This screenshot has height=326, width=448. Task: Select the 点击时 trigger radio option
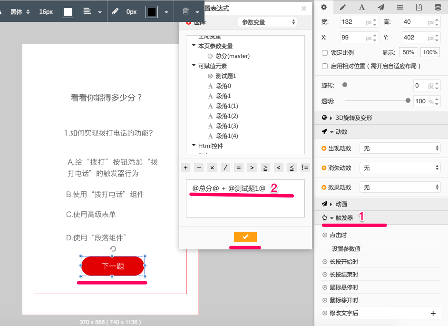tap(325, 235)
